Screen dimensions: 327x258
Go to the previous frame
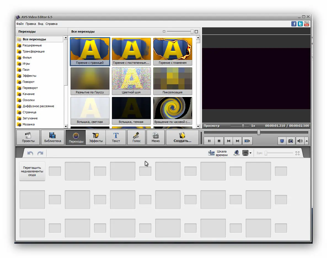(229, 141)
